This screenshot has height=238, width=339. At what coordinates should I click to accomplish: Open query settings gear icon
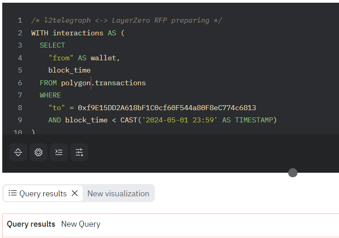(x=38, y=152)
